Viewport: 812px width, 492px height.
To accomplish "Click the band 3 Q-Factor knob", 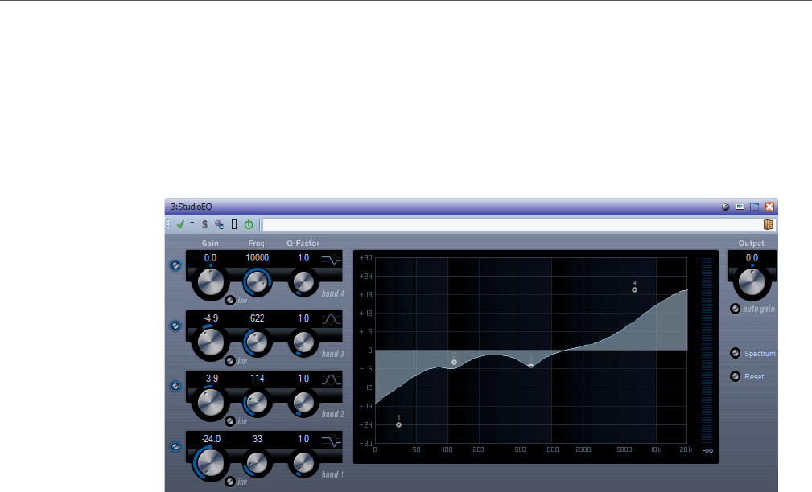I will coord(303,342).
